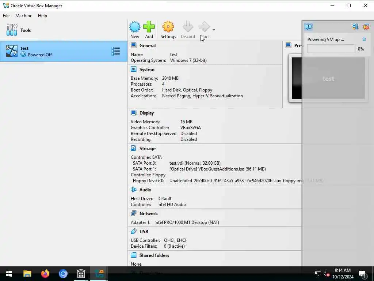Image resolution: width=374 pixels, height=281 pixels.
Task: Open the Windows Start menu
Action: point(9,274)
